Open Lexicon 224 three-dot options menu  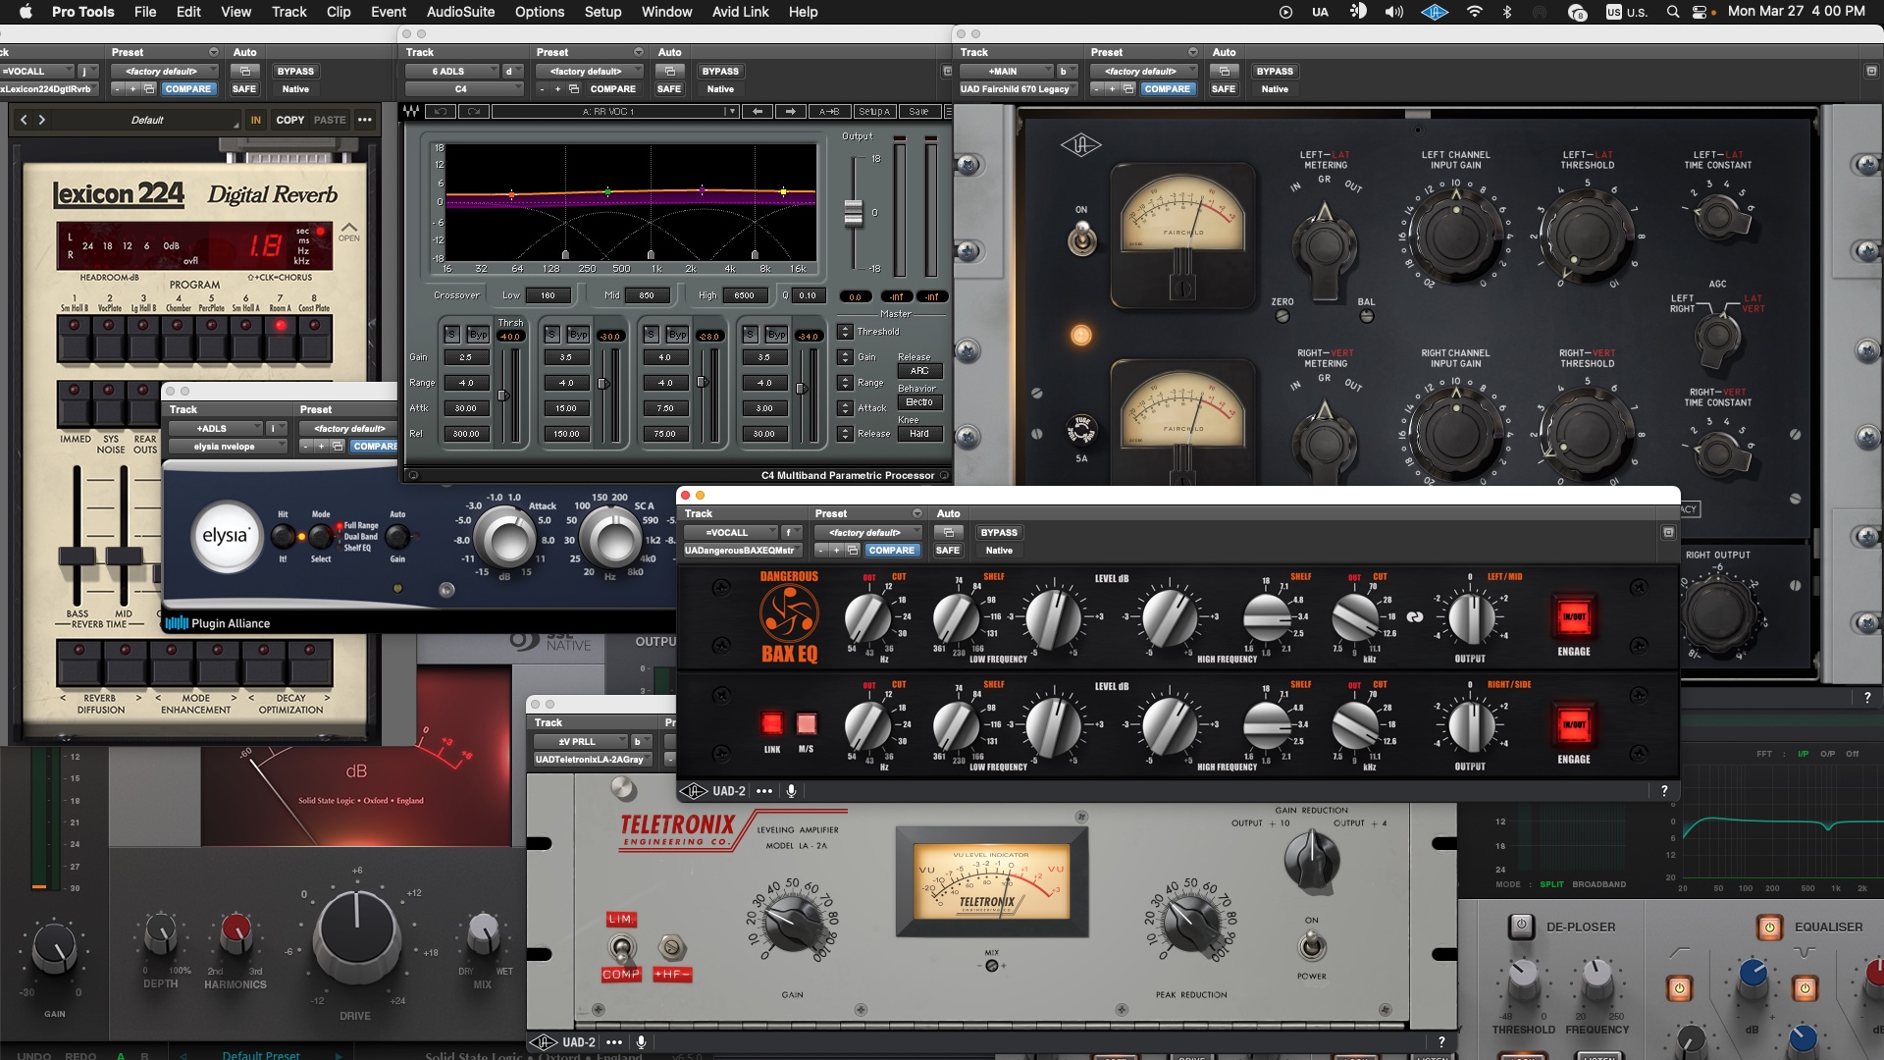coord(365,120)
